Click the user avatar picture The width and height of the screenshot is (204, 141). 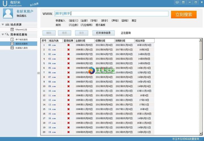(x=8, y=13)
